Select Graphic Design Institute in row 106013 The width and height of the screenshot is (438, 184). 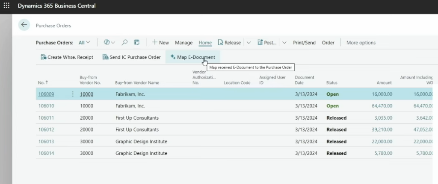click(141, 142)
